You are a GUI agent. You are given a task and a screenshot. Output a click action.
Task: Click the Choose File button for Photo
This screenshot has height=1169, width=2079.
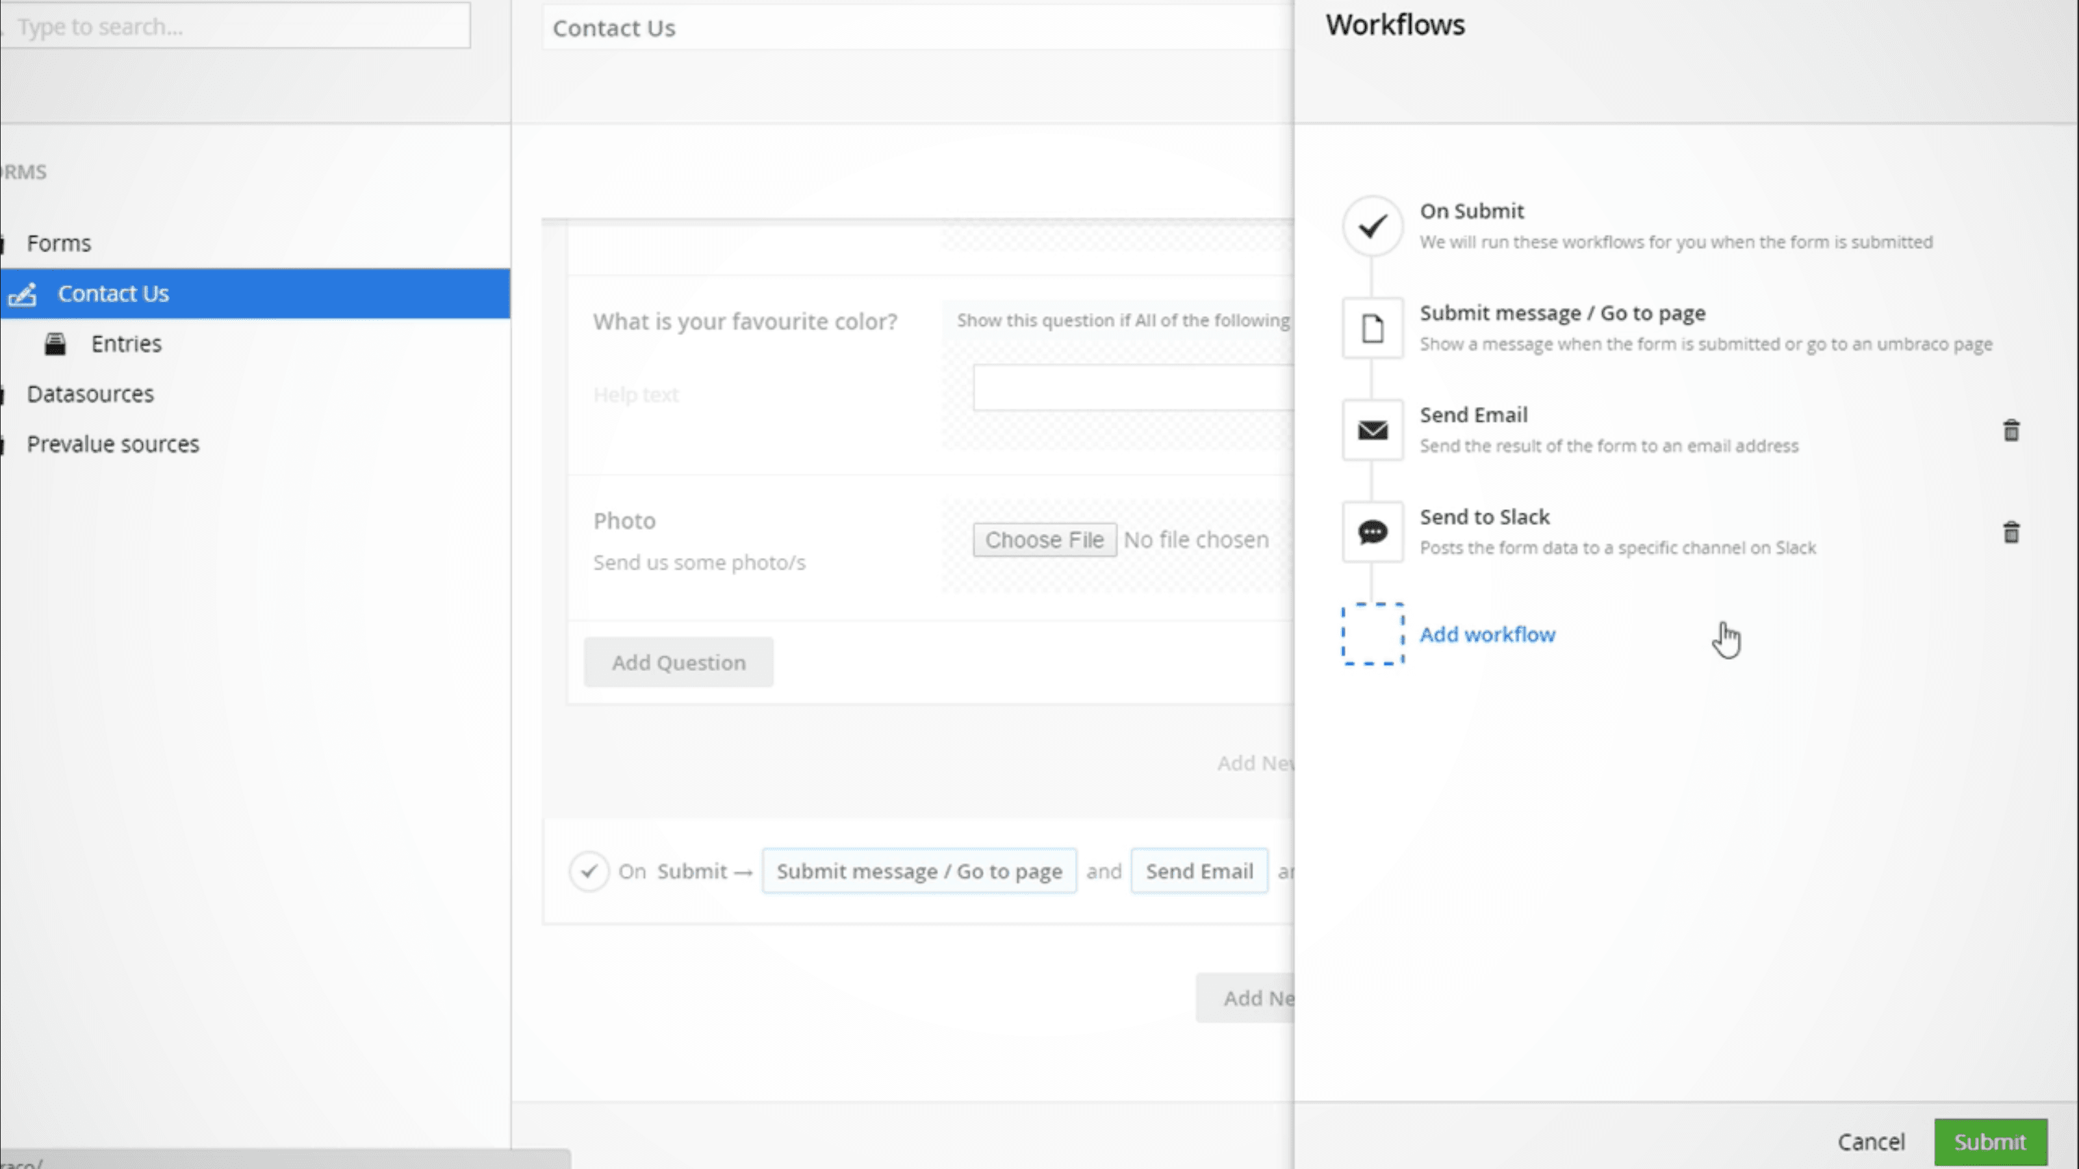coord(1044,540)
